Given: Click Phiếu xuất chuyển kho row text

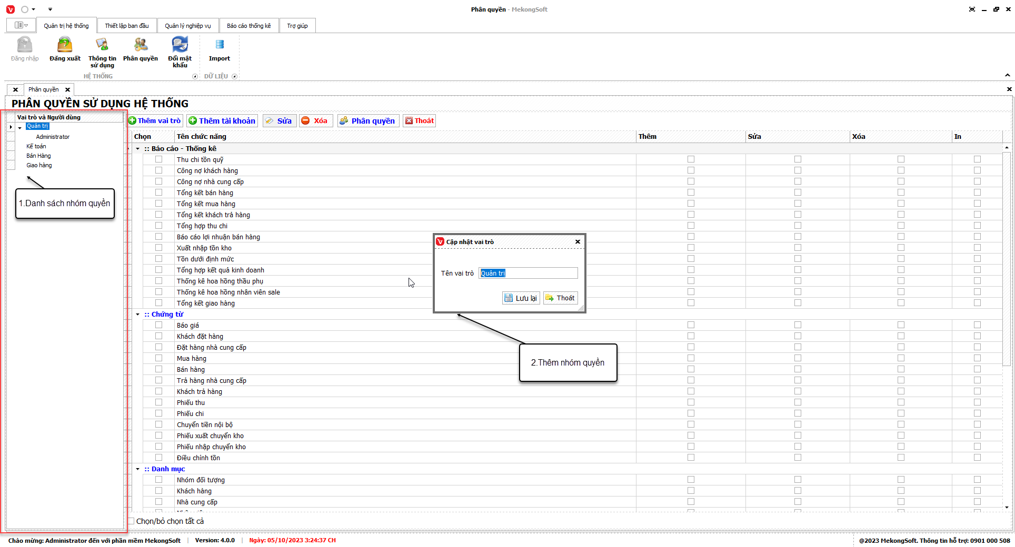Looking at the screenshot, I should pyautogui.click(x=210, y=436).
